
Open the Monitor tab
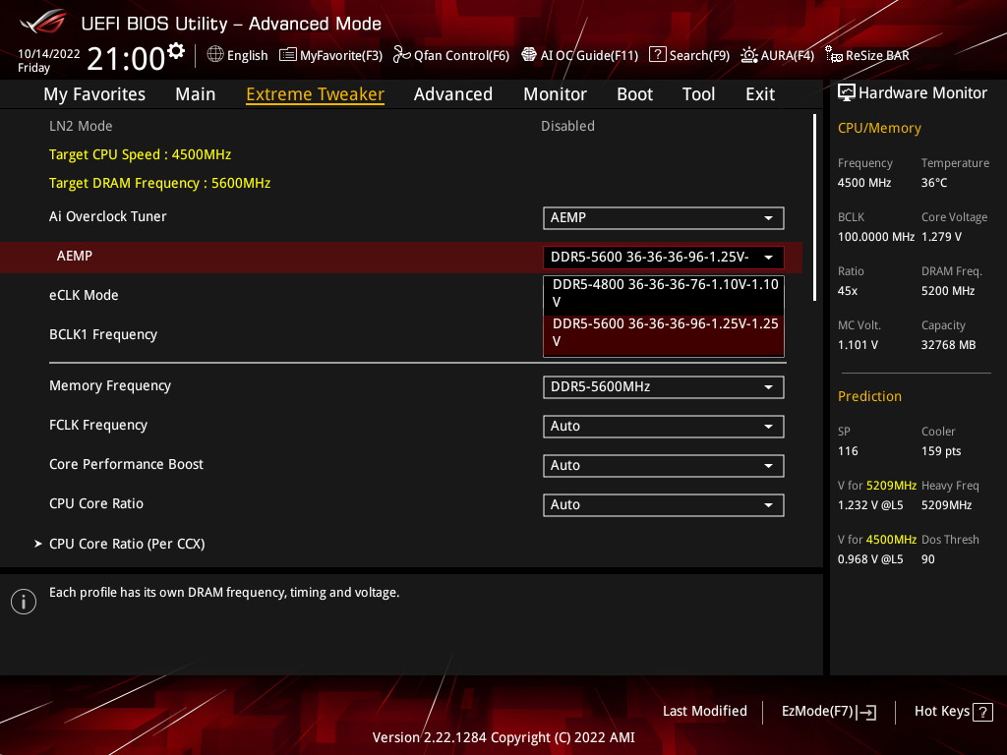pos(555,94)
